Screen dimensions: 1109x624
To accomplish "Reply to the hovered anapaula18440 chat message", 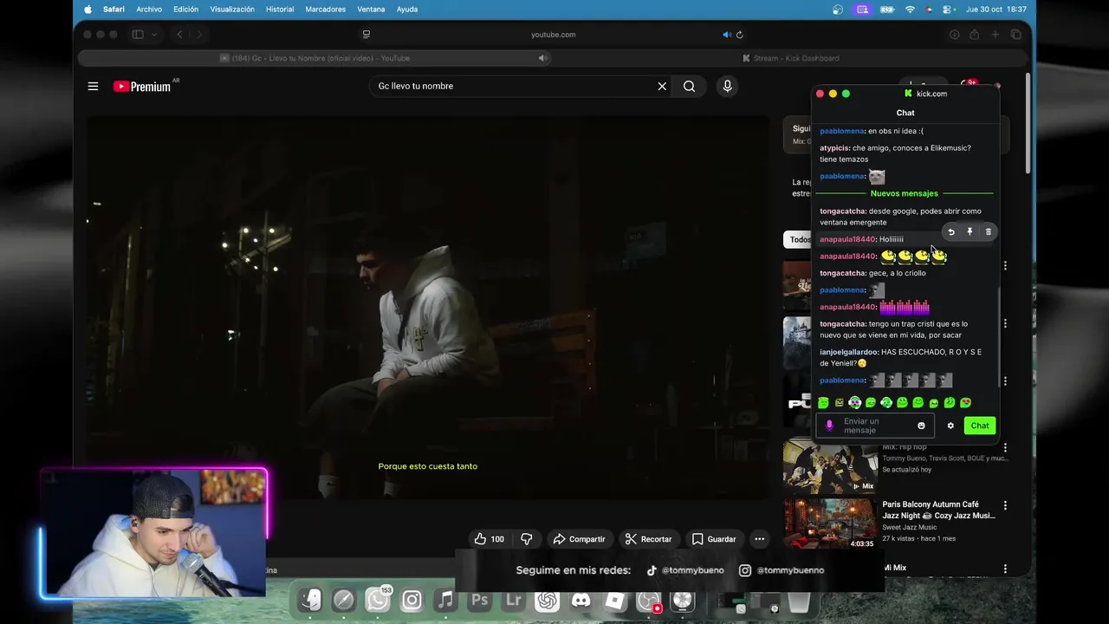I will 951,231.
